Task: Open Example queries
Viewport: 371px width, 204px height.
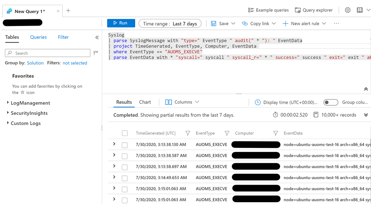Action: click(268, 10)
